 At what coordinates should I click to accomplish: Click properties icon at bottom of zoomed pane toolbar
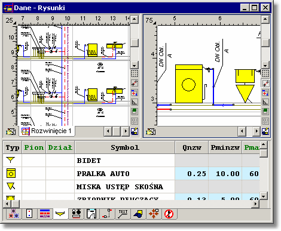point(265,131)
